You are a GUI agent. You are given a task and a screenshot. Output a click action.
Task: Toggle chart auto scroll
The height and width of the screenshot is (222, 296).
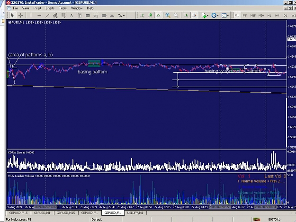(186, 16)
